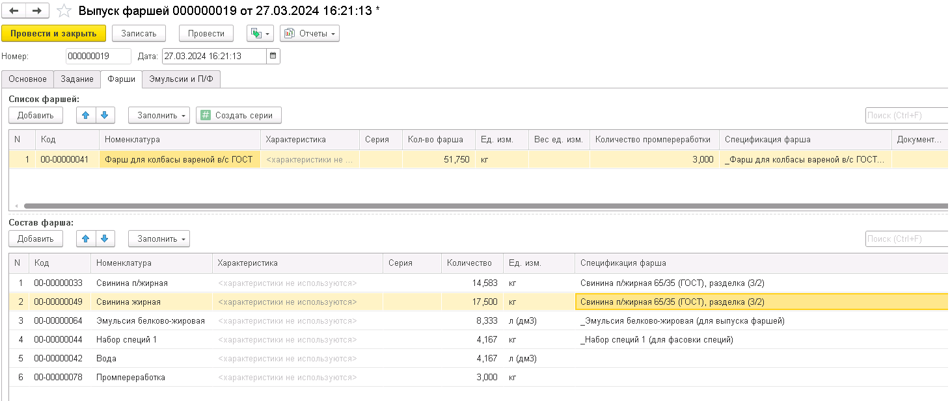950x401 pixels.
Task: Switch to the Задание tab
Action: pos(77,79)
